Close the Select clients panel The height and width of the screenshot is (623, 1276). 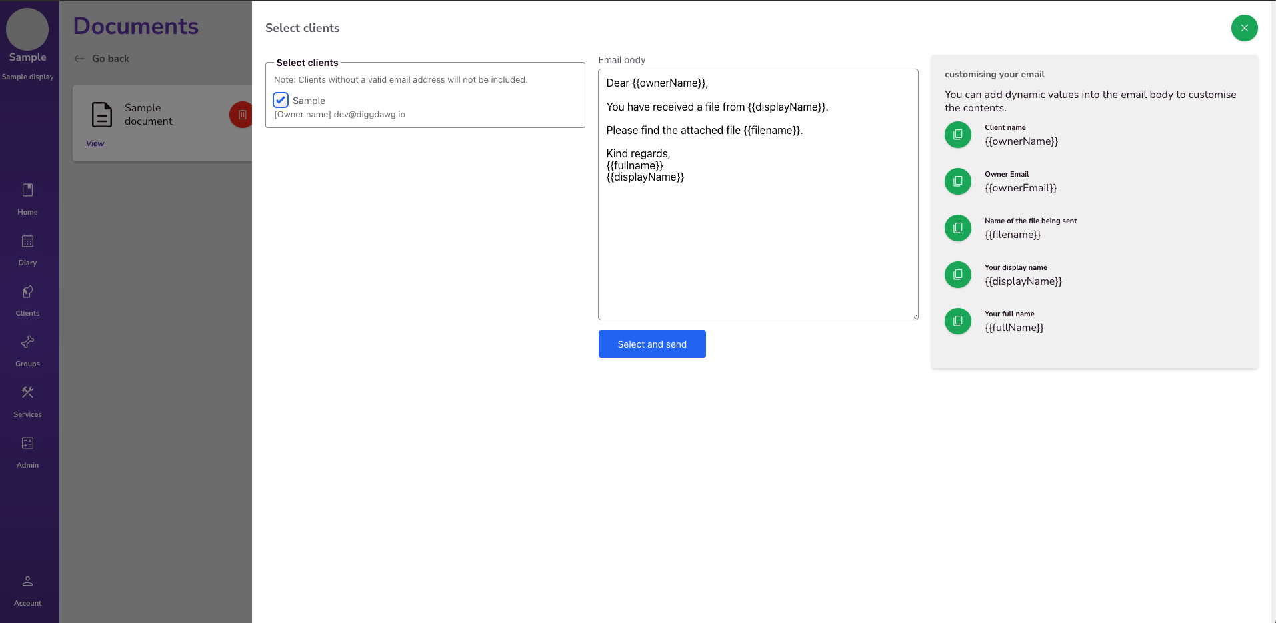click(x=1244, y=28)
